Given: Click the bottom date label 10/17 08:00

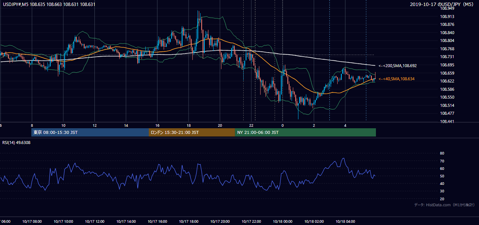Looking at the screenshot, I should [x=32, y=222].
